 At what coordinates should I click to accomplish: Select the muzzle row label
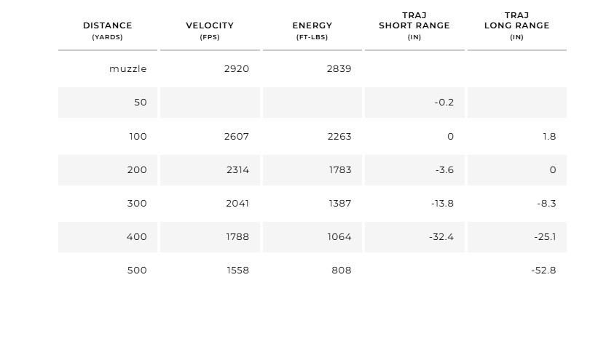click(128, 69)
